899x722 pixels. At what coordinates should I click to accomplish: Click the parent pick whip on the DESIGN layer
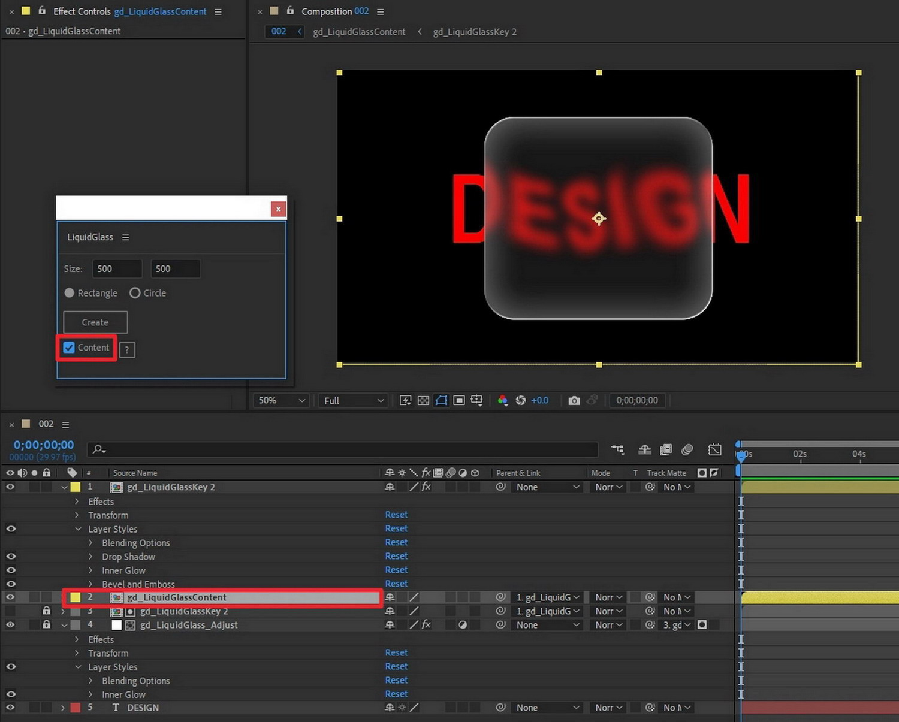pos(501,708)
